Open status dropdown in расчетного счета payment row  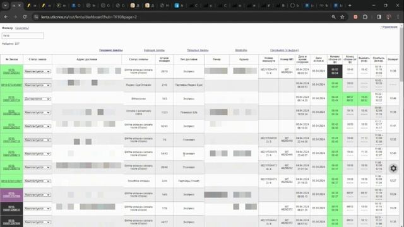click(x=37, y=112)
